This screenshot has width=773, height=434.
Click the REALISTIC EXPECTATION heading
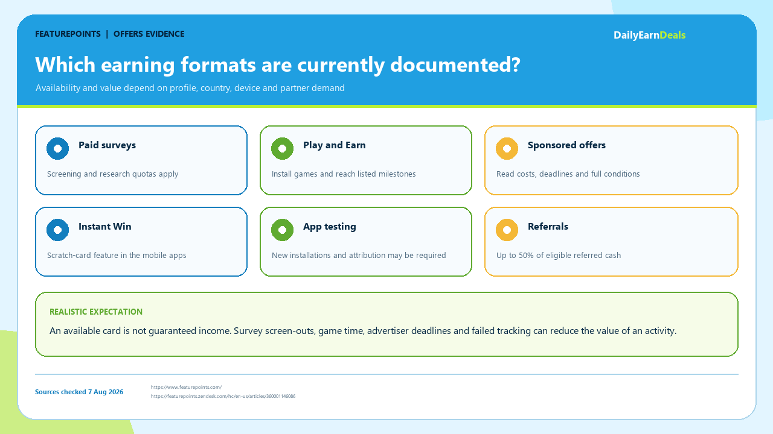tap(96, 312)
